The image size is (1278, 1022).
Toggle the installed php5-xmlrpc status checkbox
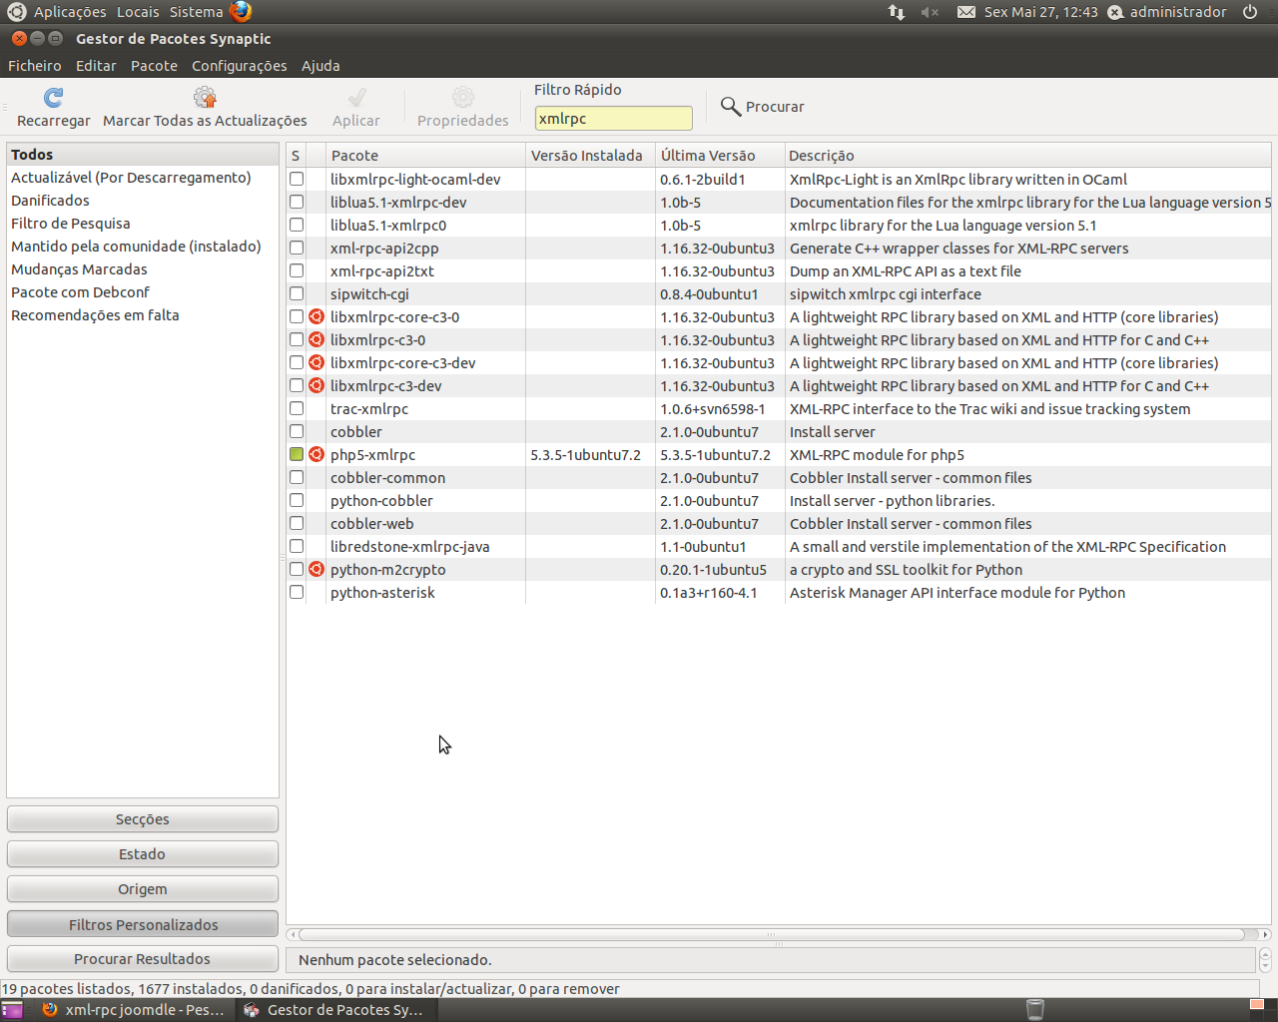297,455
